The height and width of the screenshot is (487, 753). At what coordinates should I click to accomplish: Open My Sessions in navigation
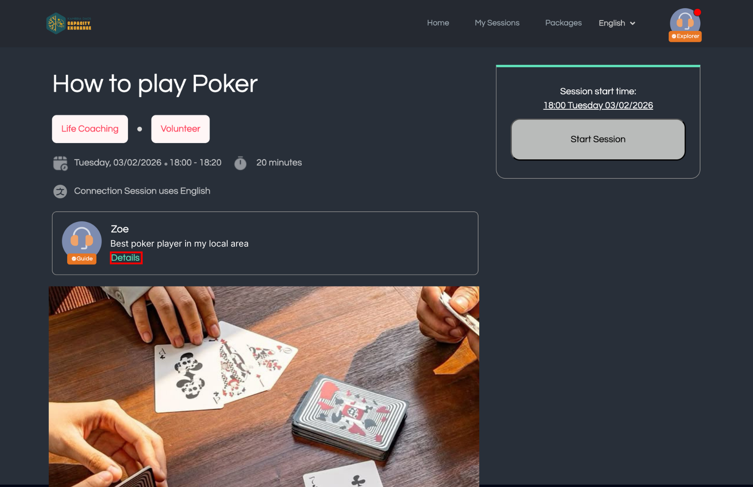pyautogui.click(x=497, y=23)
